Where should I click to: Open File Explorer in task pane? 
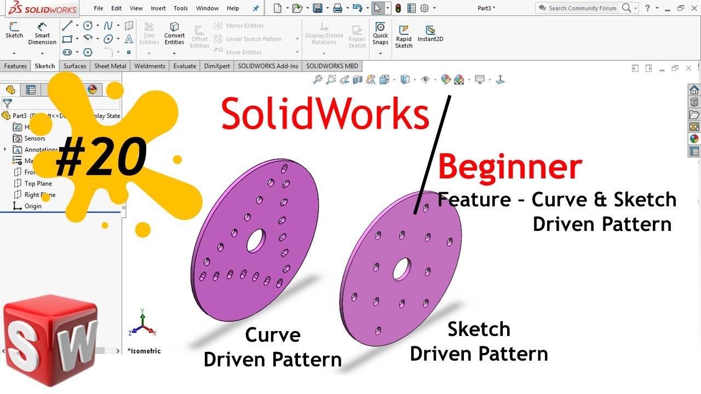point(694,114)
